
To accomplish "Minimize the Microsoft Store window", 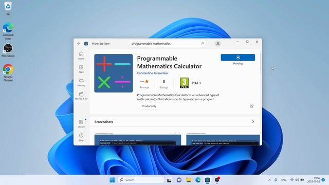I will click(237, 42).
